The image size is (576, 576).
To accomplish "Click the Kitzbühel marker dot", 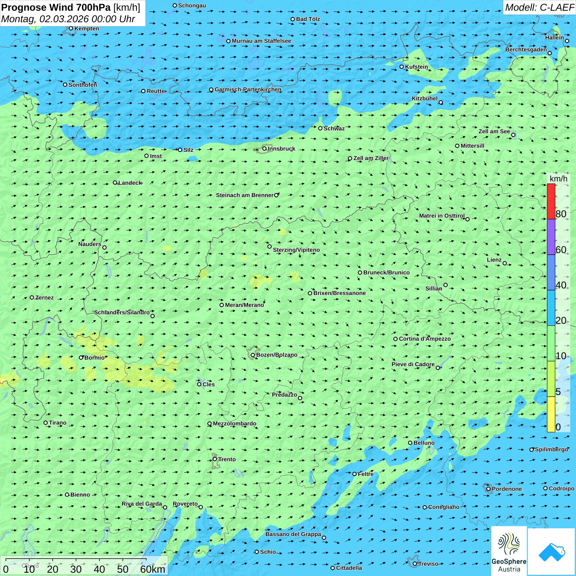I will 441,102.
